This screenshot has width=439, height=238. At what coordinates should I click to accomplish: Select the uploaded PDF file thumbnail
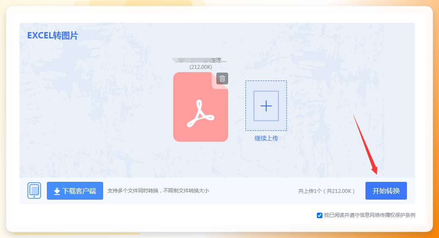click(x=200, y=107)
